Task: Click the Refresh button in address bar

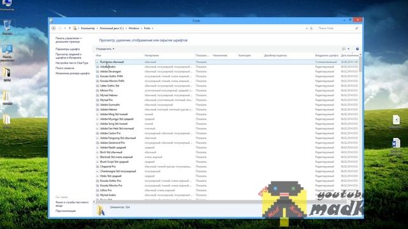Action: pyautogui.click(x=311, y=28)
